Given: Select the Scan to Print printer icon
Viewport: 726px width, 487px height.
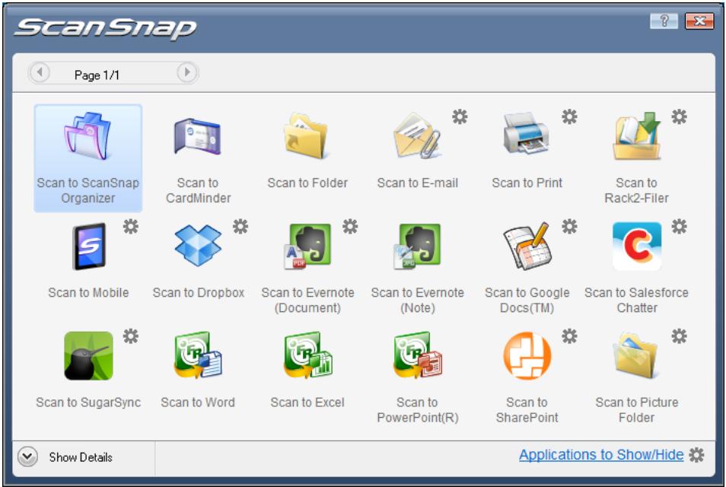Looking at the screenshot, I should tap(527, 133).
